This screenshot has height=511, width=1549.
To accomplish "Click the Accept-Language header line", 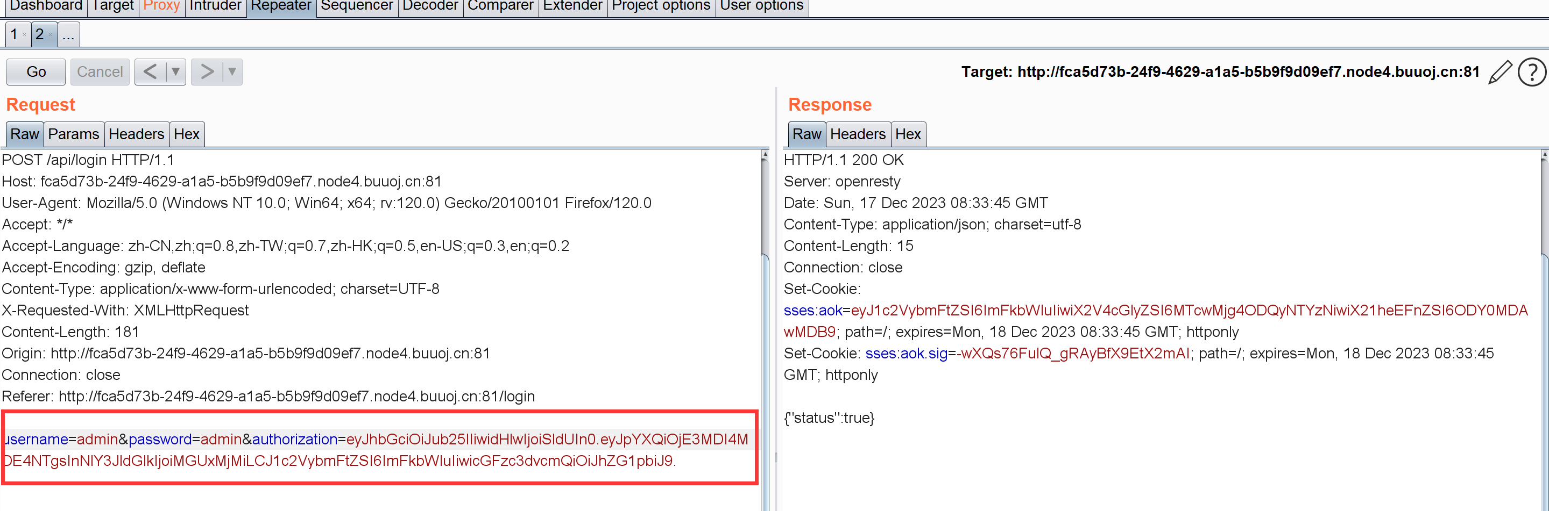I will [286, 246].
